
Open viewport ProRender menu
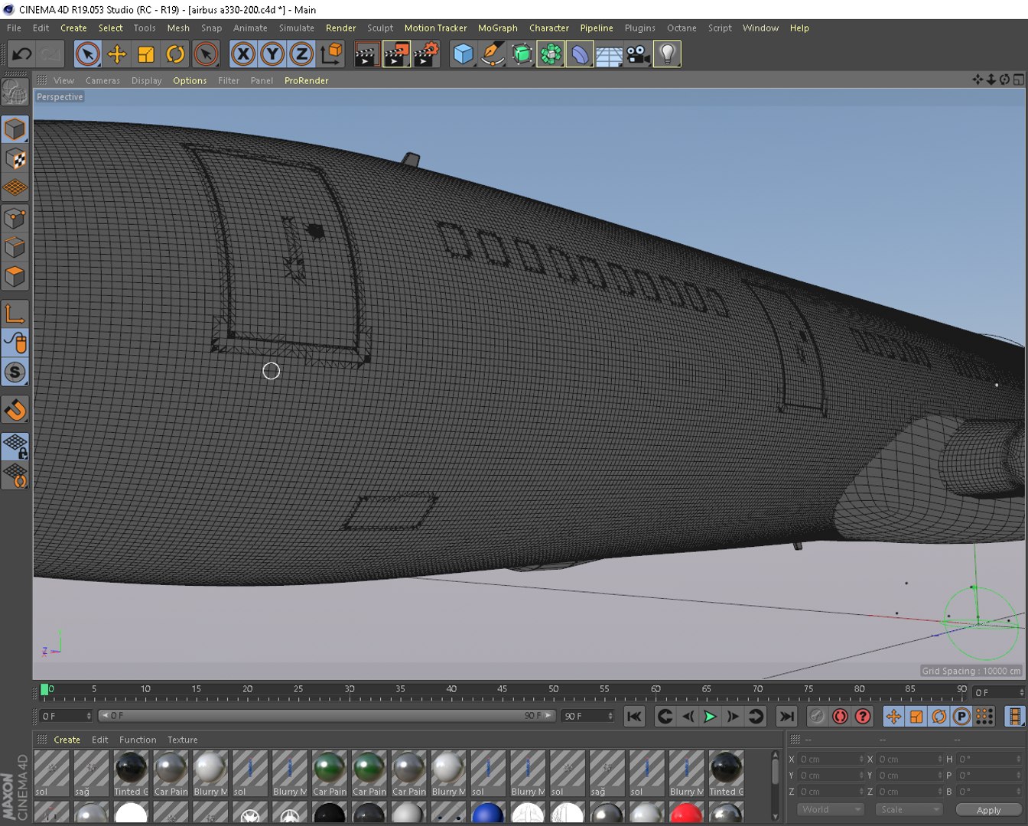pos(307,80)
